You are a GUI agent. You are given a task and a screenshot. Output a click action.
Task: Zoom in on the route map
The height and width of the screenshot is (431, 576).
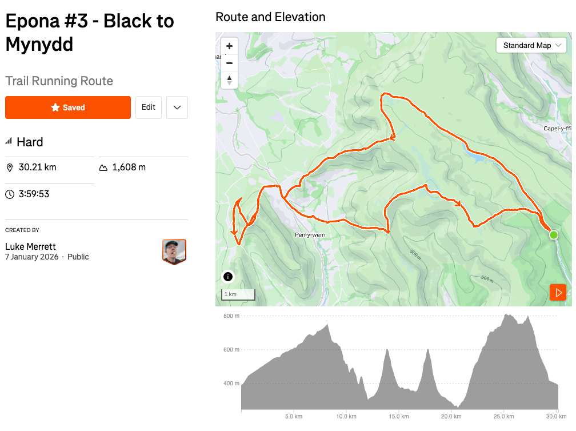click(x=229, y=46)
